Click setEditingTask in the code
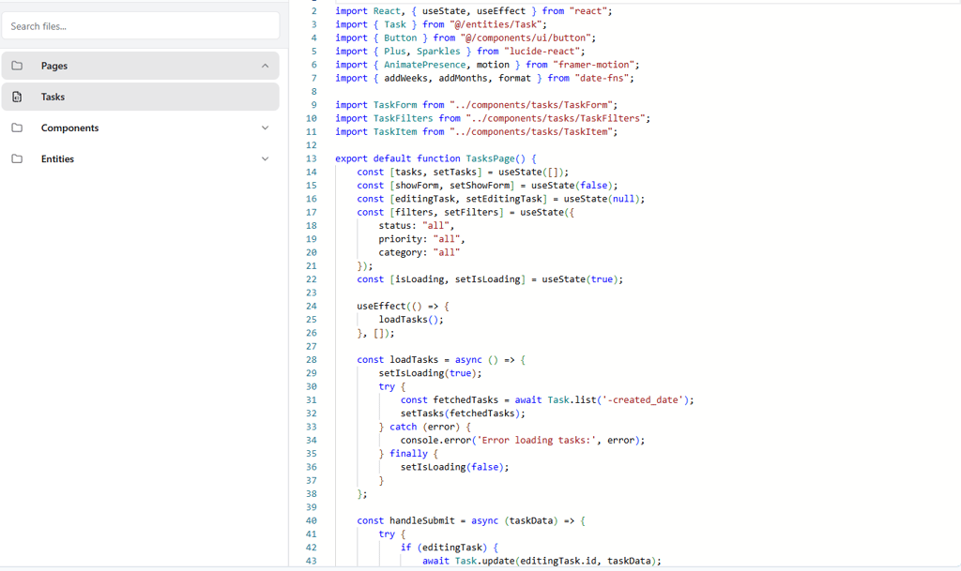961x571 pixels. pyautogui.click(x=504, y=199)
